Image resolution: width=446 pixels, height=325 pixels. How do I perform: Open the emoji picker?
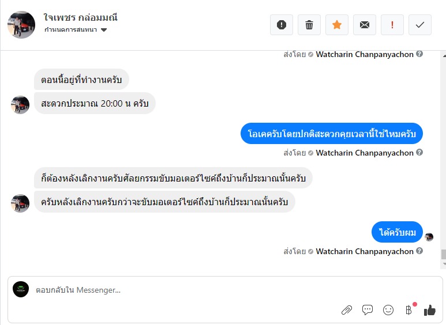click(388, 310)
